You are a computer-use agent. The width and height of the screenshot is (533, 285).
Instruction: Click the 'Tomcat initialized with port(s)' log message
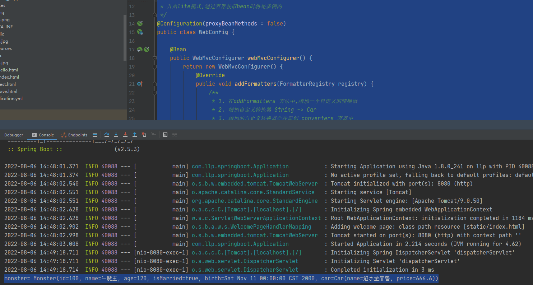[x=402, y=184]
